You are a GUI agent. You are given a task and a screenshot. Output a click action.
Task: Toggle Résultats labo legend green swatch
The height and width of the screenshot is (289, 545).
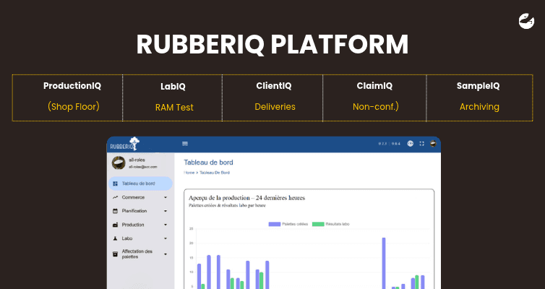(x=318, y=224)
